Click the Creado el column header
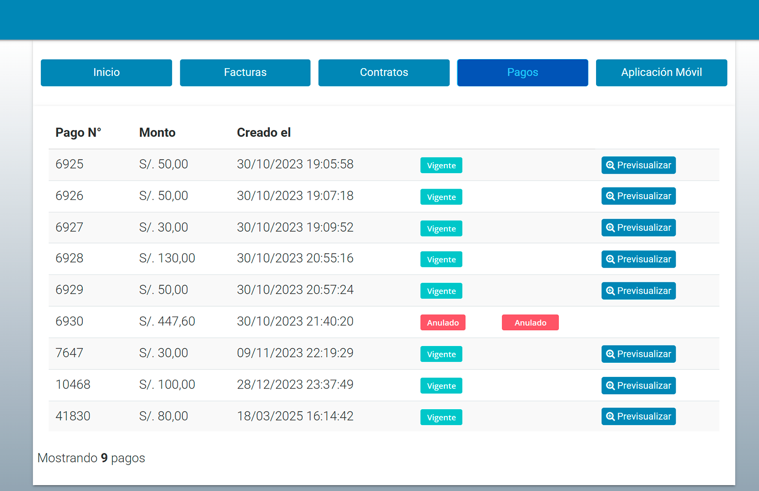The width and height of the screenshot is (759, 491). 264,133
